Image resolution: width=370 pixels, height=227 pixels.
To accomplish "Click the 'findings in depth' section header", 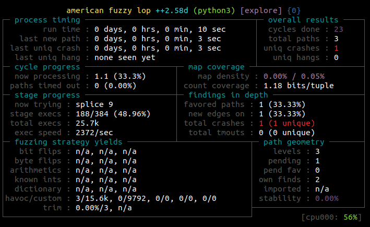I will click(x=228, y=95).
